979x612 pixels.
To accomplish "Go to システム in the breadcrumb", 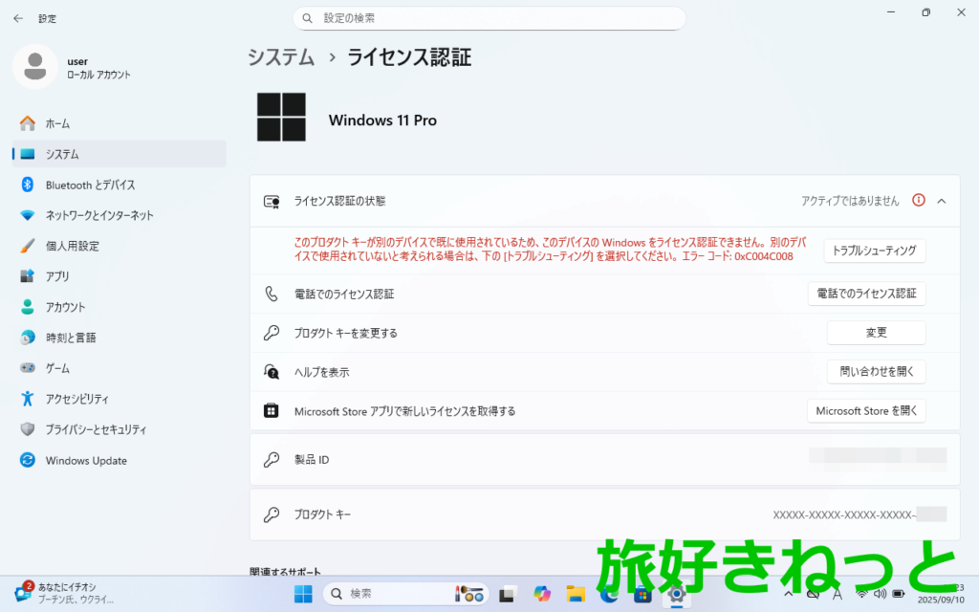I will 281,57.
